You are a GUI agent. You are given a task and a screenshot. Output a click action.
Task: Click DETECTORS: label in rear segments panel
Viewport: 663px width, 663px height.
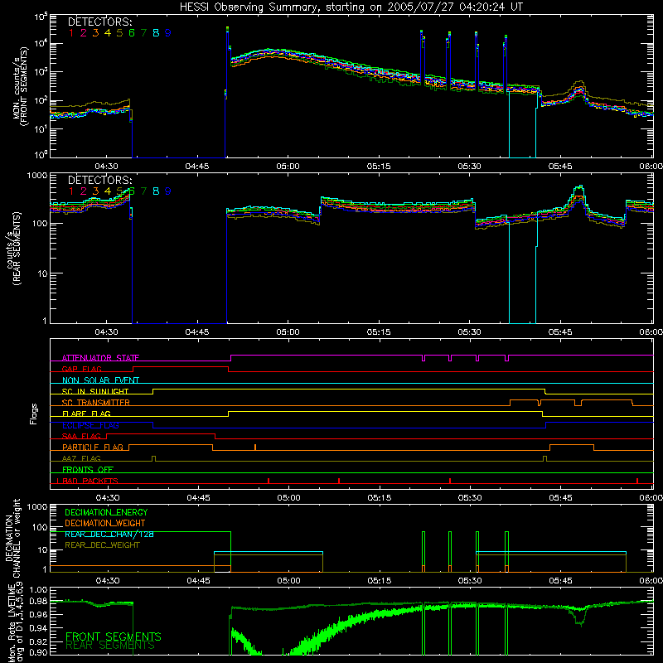coord(99,180)
